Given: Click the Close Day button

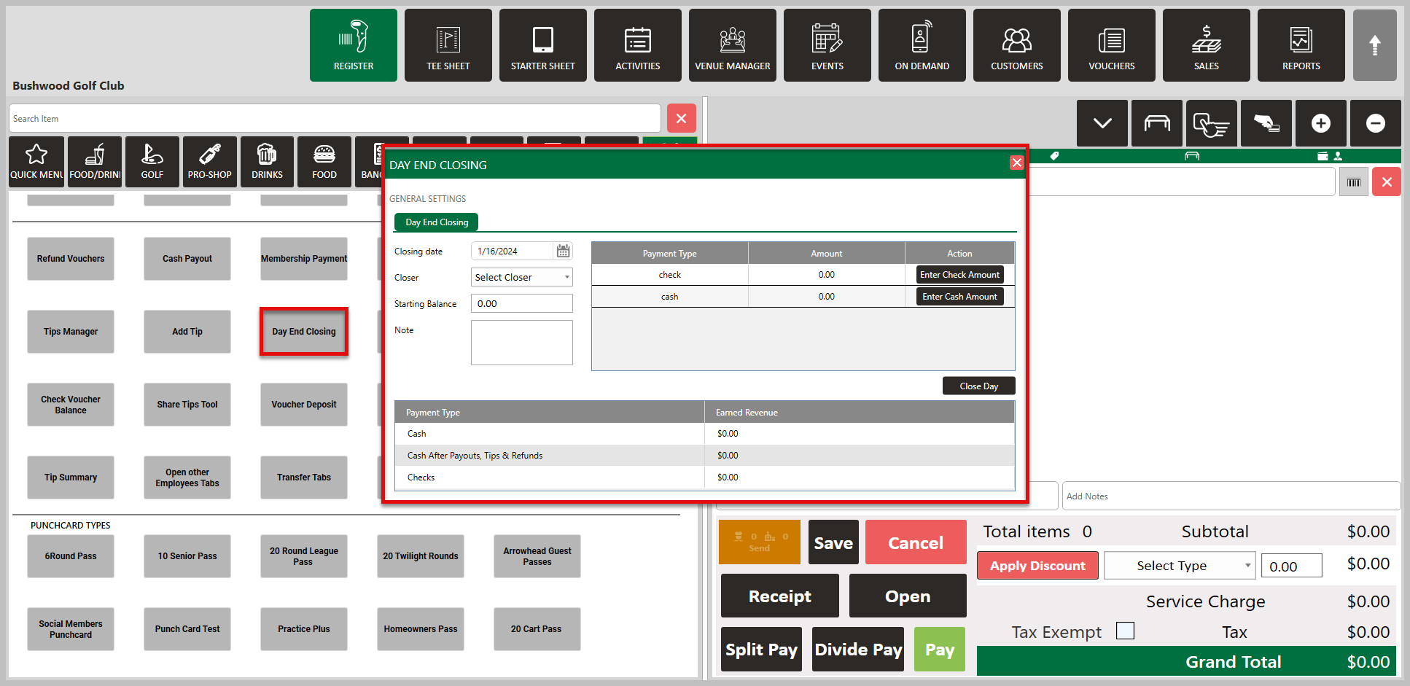Looking at the screenshot, I should click(978, 386).
